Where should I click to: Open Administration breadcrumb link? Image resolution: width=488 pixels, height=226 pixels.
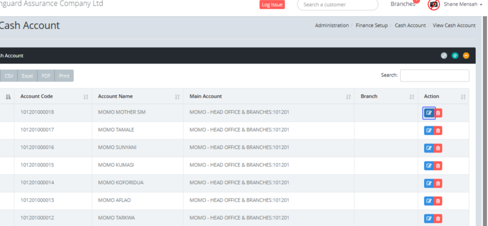click(x=332, y=25)
